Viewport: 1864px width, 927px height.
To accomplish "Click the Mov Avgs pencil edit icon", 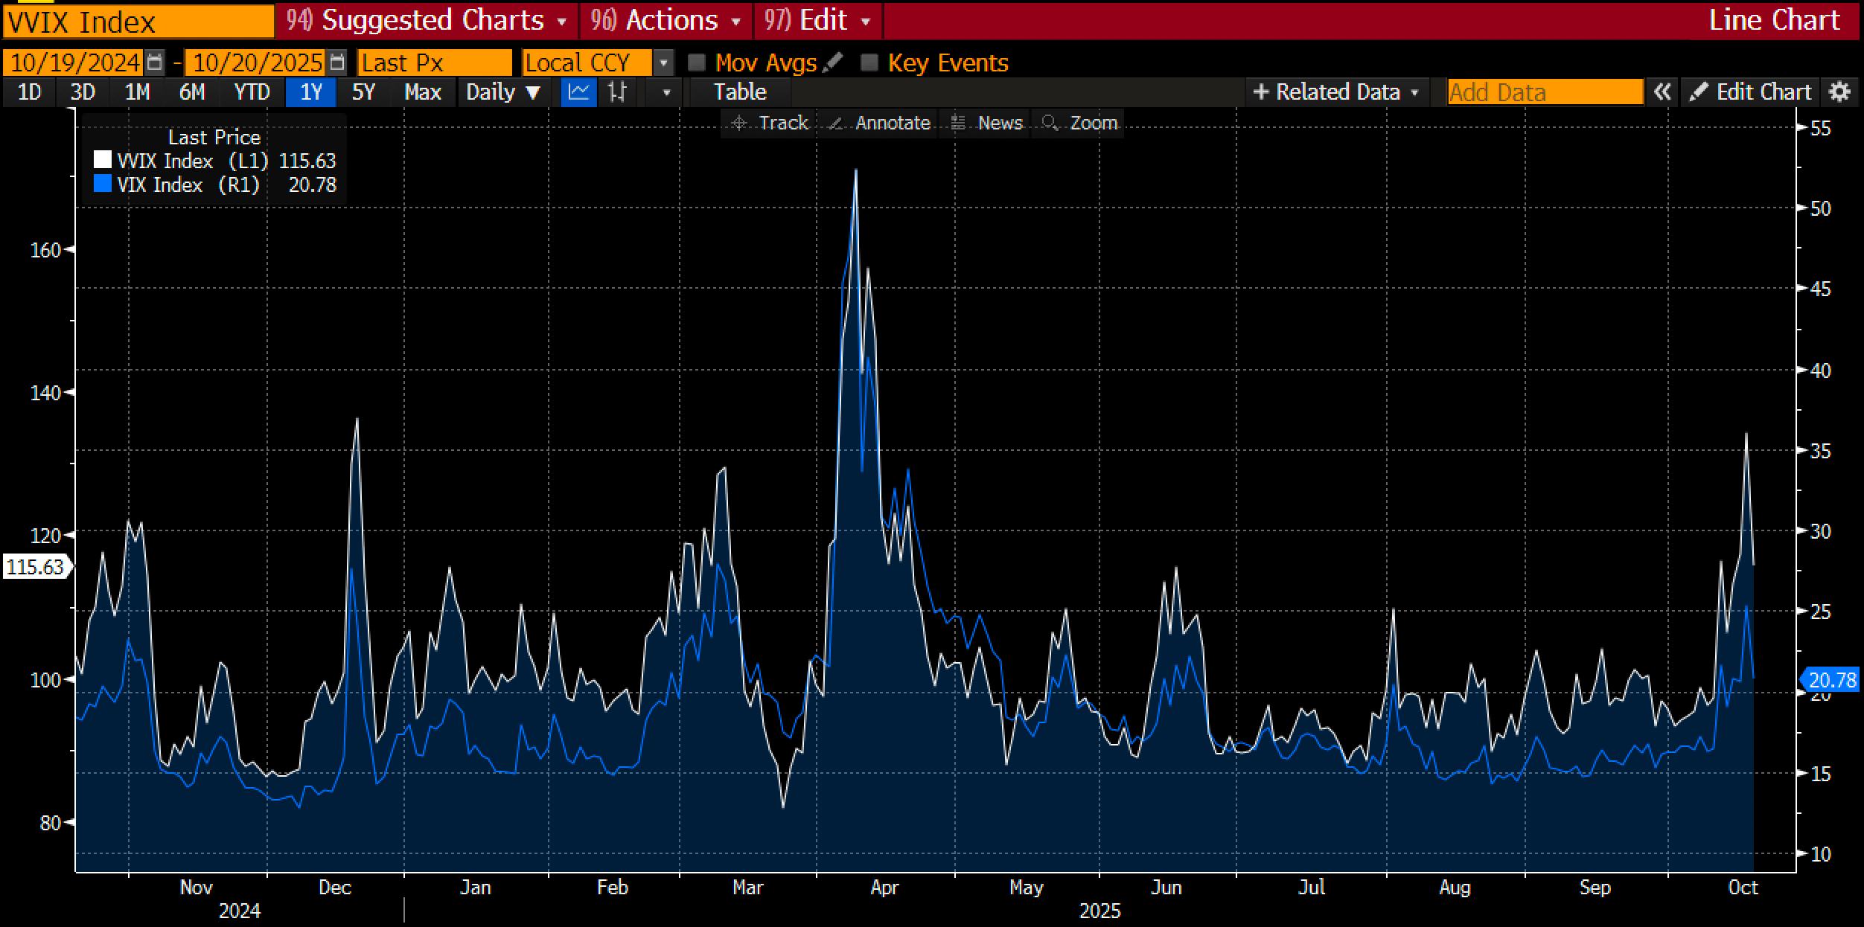I will pos(834,62).
